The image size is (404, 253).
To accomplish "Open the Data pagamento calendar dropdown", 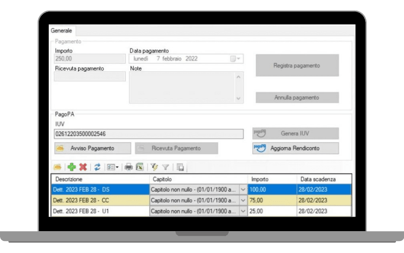I will click(x=236, y=59).
